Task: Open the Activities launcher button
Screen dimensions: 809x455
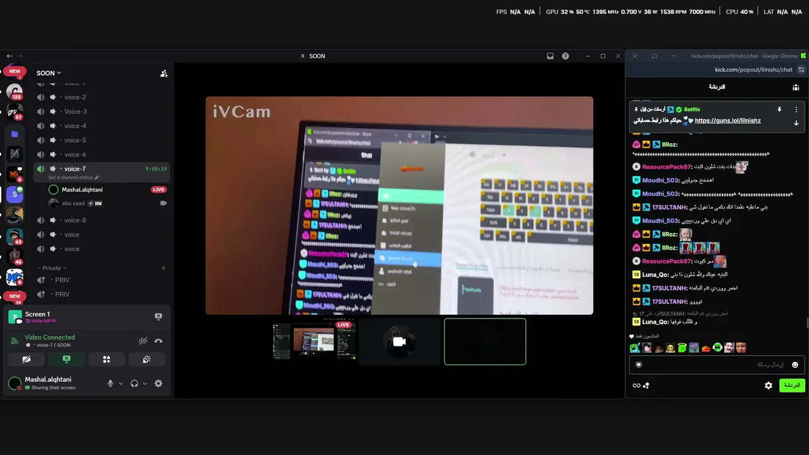Action: tap(106, 360)
